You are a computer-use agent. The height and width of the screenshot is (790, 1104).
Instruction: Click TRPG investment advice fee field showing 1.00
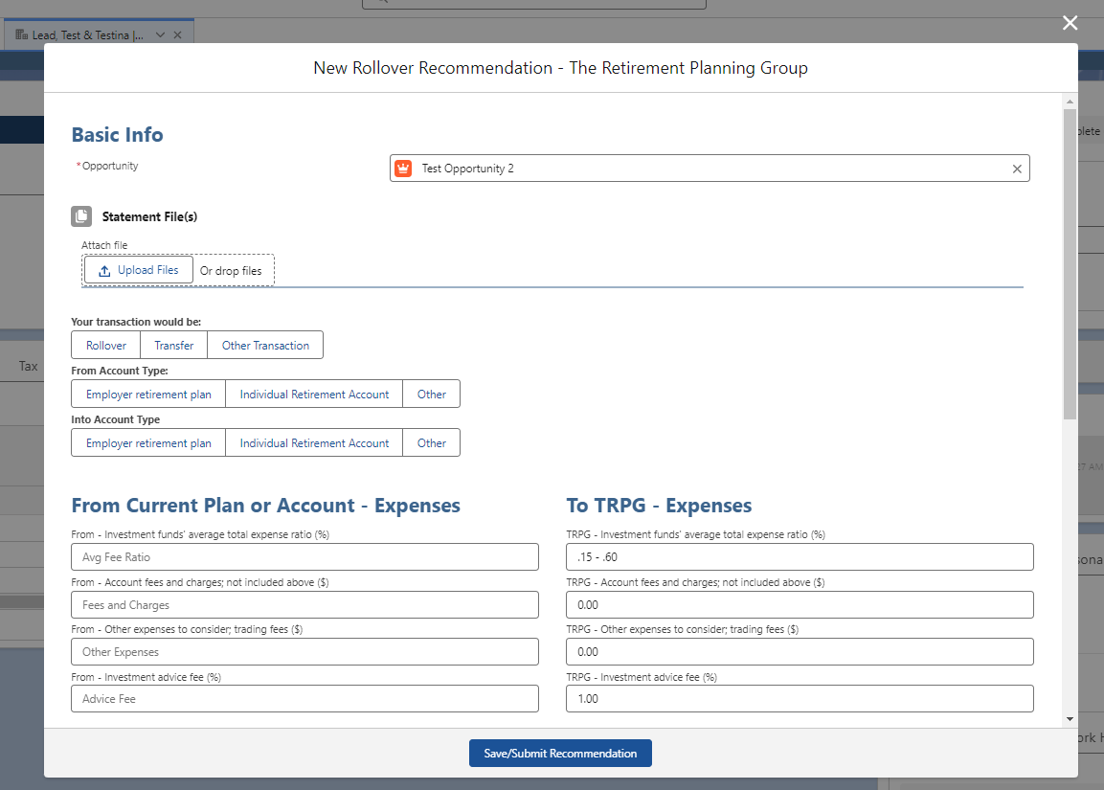800,699
